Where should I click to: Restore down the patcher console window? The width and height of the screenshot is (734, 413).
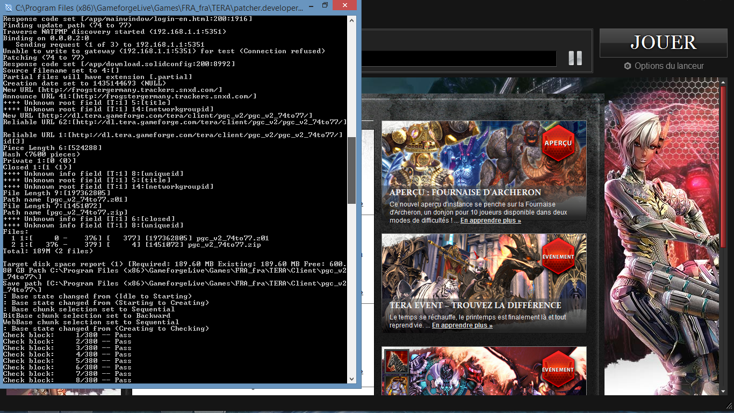[325, 6]
